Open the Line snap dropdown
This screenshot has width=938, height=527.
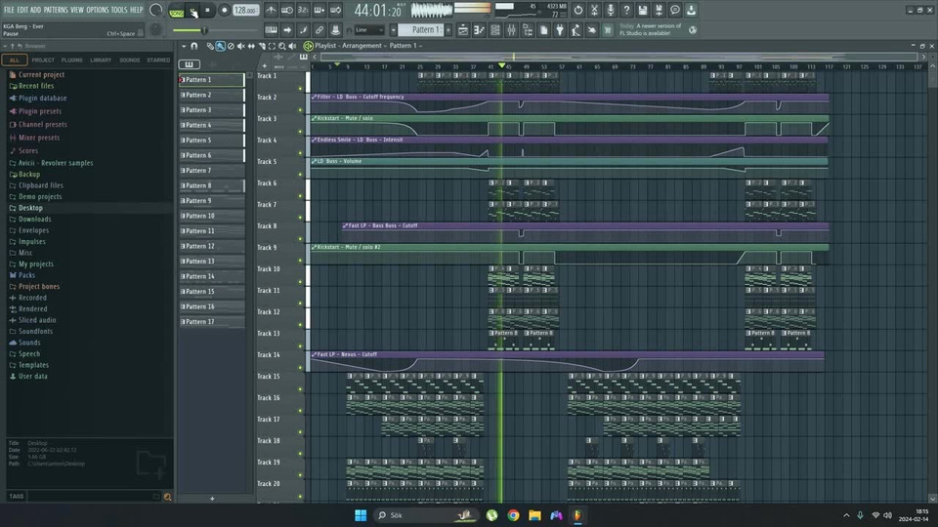click(x=371, y=29)
